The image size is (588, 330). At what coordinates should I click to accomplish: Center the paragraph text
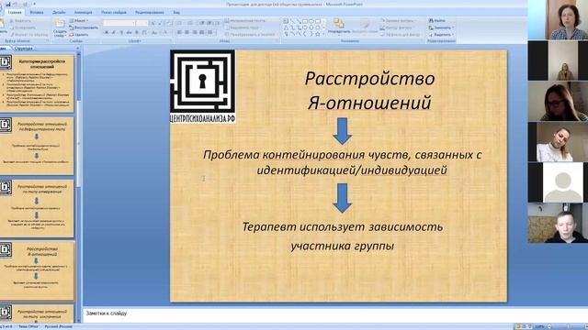187,33
